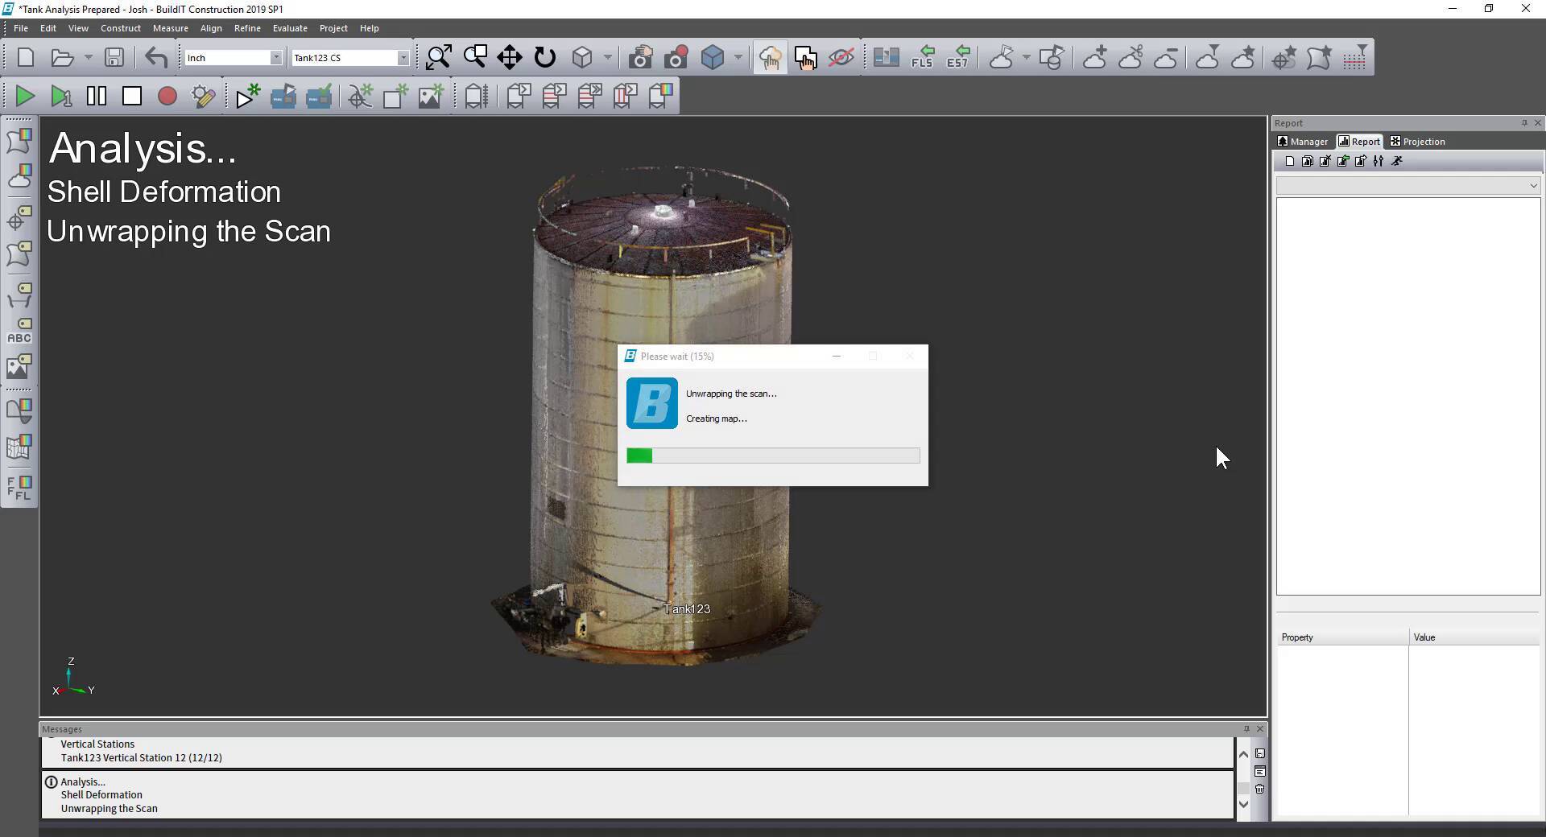Viewport: 1546px width, 837px height.
Task: Import an E57 scan file
Action: pos(958,57)
